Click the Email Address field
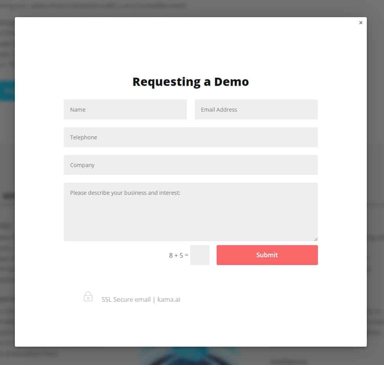The height and width of the screenshot is (365, 384). [256, 110]
